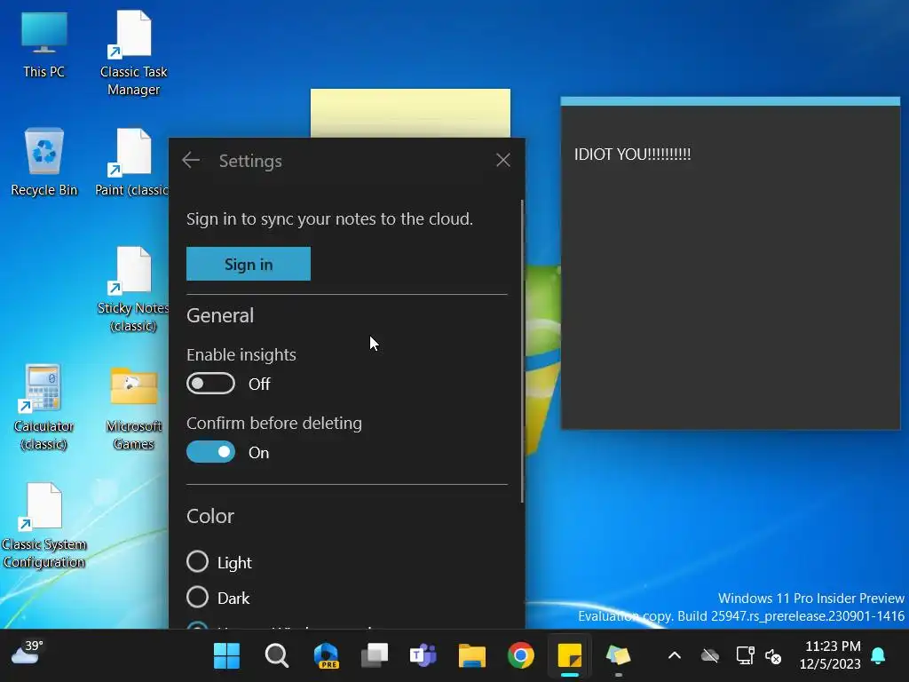Image resolution: width=909 pixels, height=682 pixels.
Task: Select Microsoft Games folder icon
Action: (133, 408)
